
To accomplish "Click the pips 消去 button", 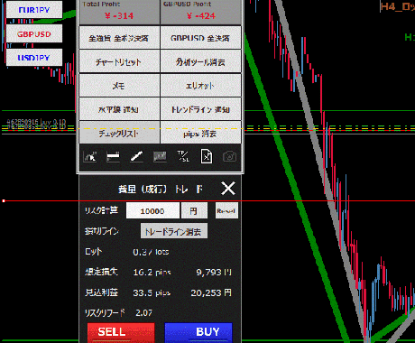I will coord(200,133).
